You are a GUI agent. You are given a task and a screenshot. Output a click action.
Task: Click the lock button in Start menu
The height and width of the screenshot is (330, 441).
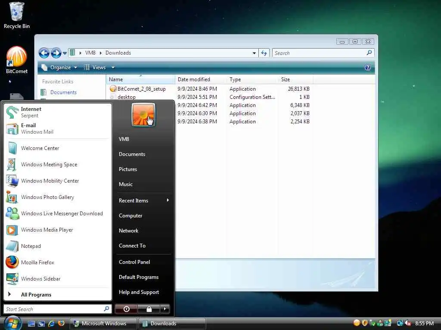click(x=149, y=309)
